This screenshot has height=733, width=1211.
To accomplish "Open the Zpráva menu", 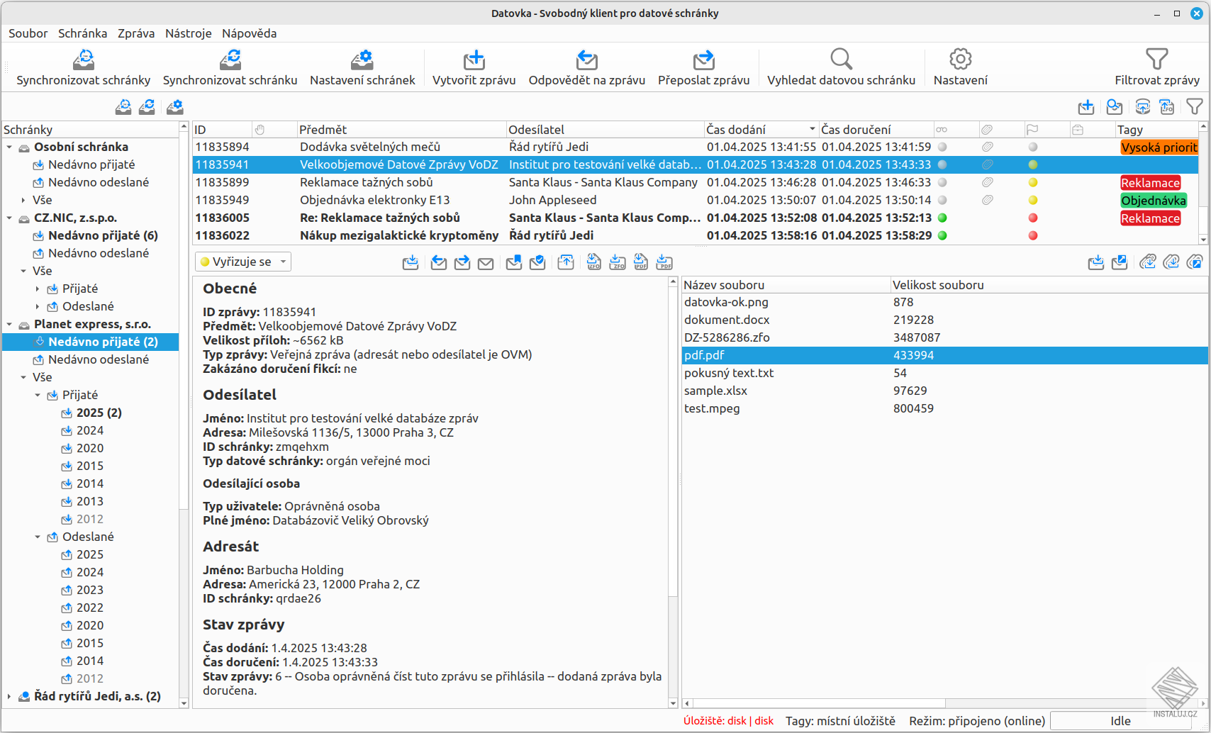I will tap(136, 33).
